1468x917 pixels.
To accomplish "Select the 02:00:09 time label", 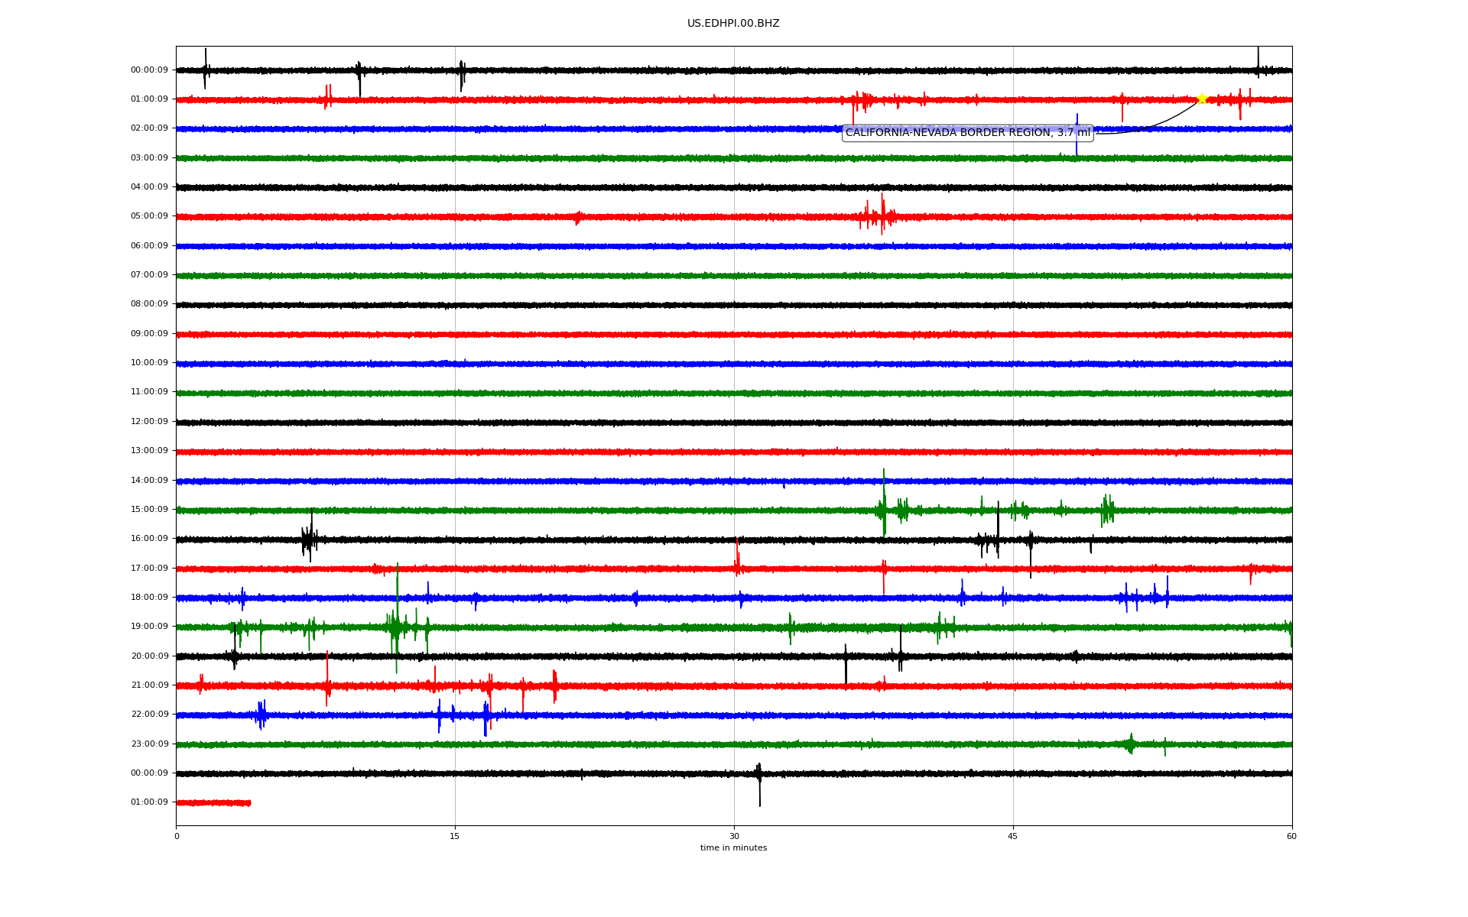I will 149,128.
